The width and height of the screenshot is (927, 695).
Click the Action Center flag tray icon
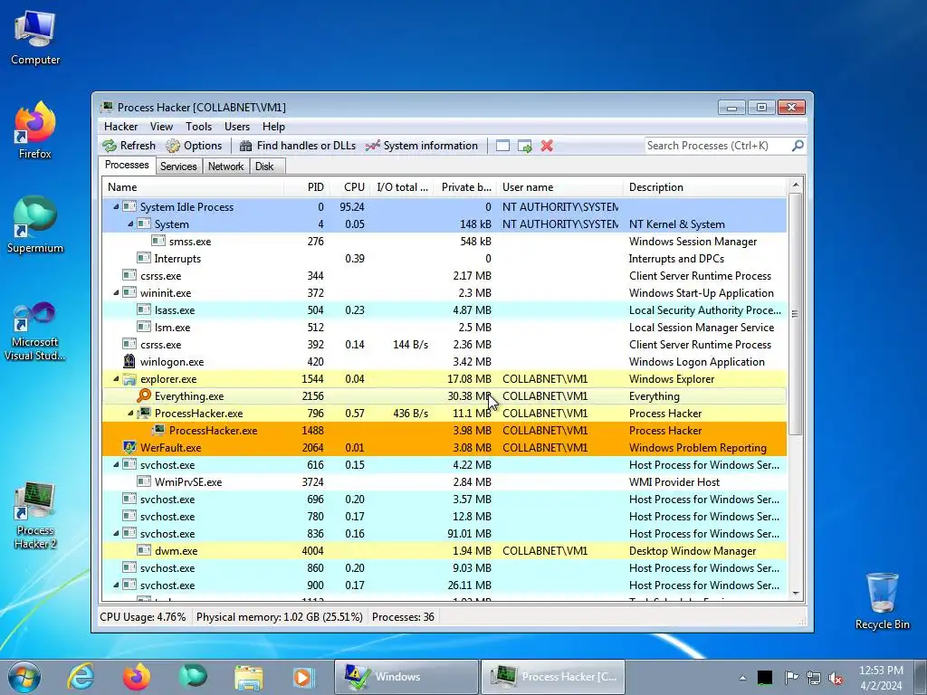point(790,677)
